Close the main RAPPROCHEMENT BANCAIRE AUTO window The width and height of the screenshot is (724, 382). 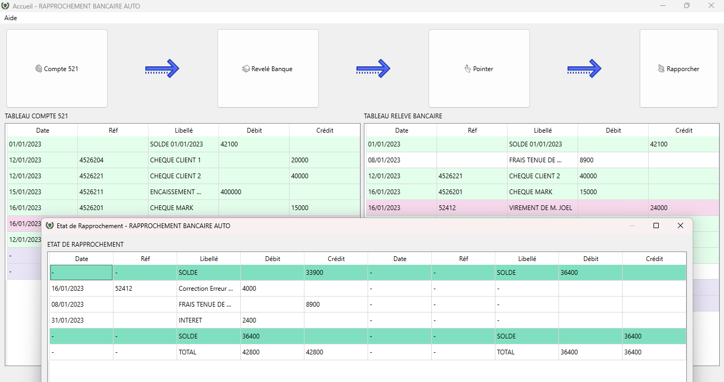pos(711,6)
